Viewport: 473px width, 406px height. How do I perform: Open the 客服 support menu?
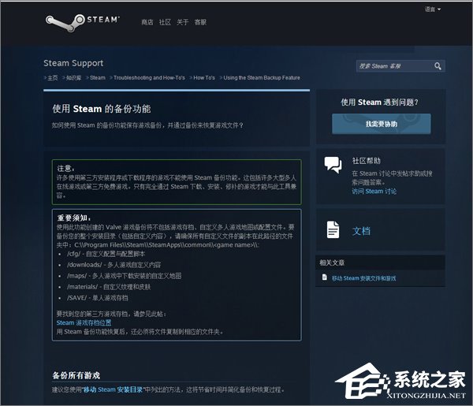click(x=200, y=22)
